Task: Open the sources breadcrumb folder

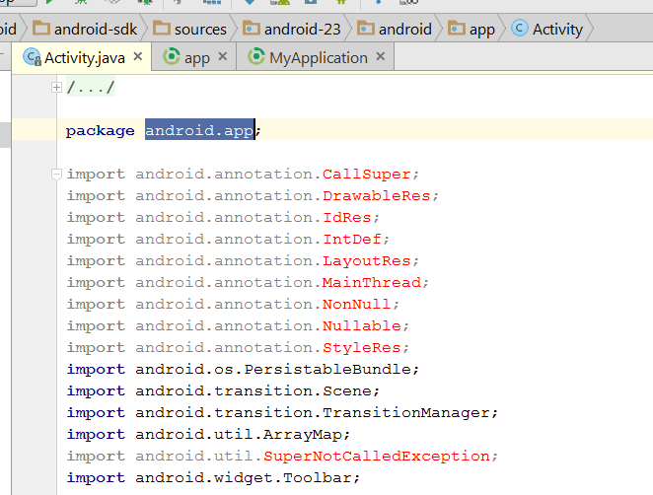Action: (x=190, y=30)
